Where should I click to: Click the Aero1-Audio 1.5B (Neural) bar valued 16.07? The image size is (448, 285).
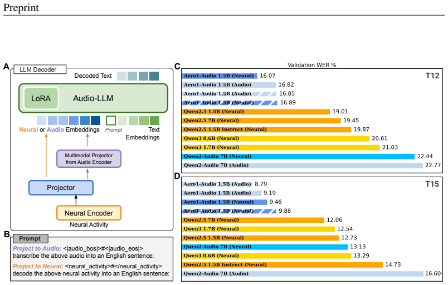tap(220, 76)
